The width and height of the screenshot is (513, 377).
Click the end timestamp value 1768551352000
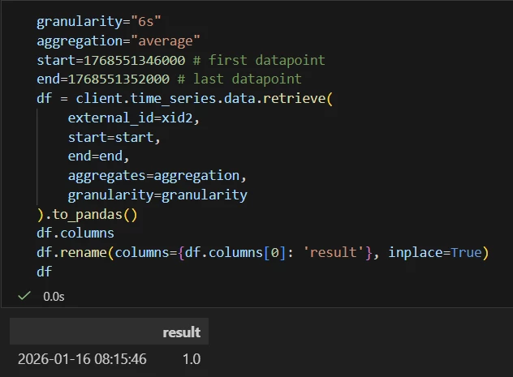pos(119,79)
